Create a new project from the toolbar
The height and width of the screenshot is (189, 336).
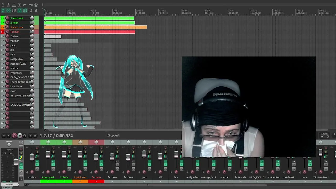pos(3,5)
